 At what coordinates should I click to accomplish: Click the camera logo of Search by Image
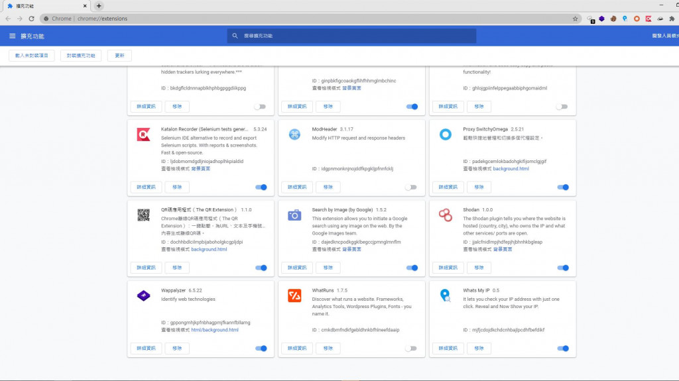click(x=294, y=215)
